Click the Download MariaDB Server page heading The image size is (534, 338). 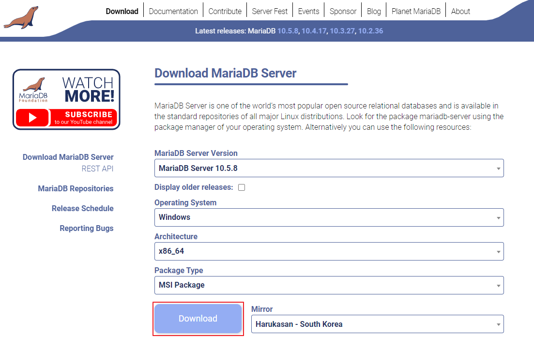(226, 73)
